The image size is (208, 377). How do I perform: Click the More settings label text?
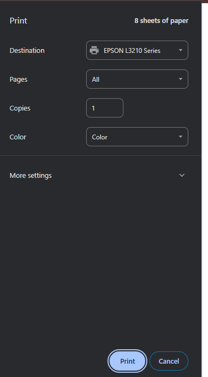point(31,176)
